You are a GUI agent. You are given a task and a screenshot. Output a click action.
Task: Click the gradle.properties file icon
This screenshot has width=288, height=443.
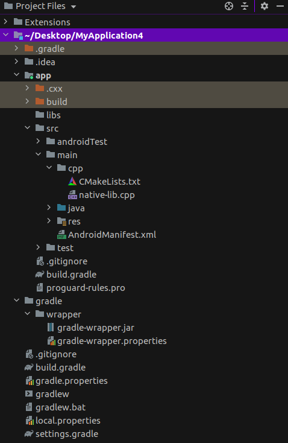[x=30, y=381]
